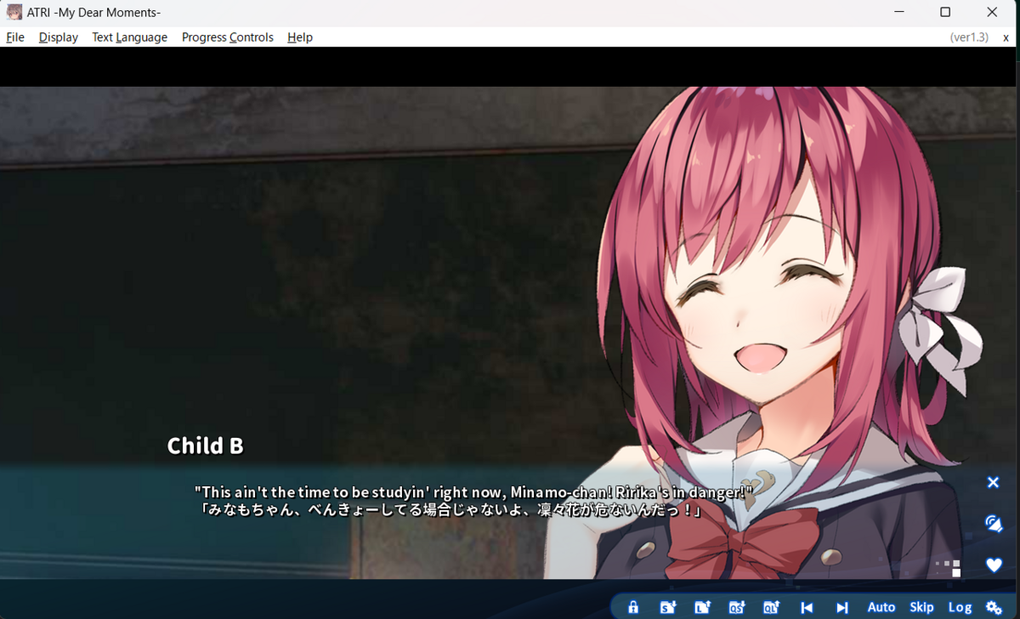Open the Text Language menu

[129, 37]
